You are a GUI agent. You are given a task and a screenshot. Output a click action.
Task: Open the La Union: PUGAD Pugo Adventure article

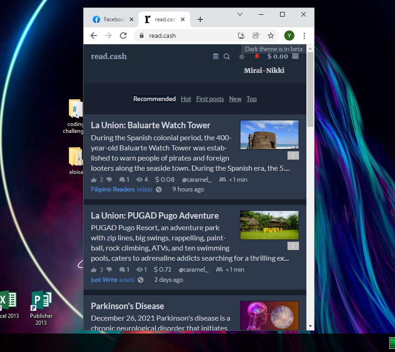click(155, 216)
